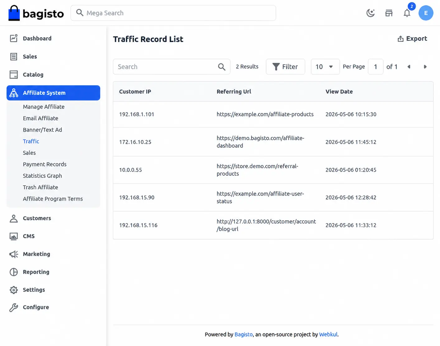The image size is (440, 346).
Task: Click the Reporting chart icon
Action: coord(14,272)
